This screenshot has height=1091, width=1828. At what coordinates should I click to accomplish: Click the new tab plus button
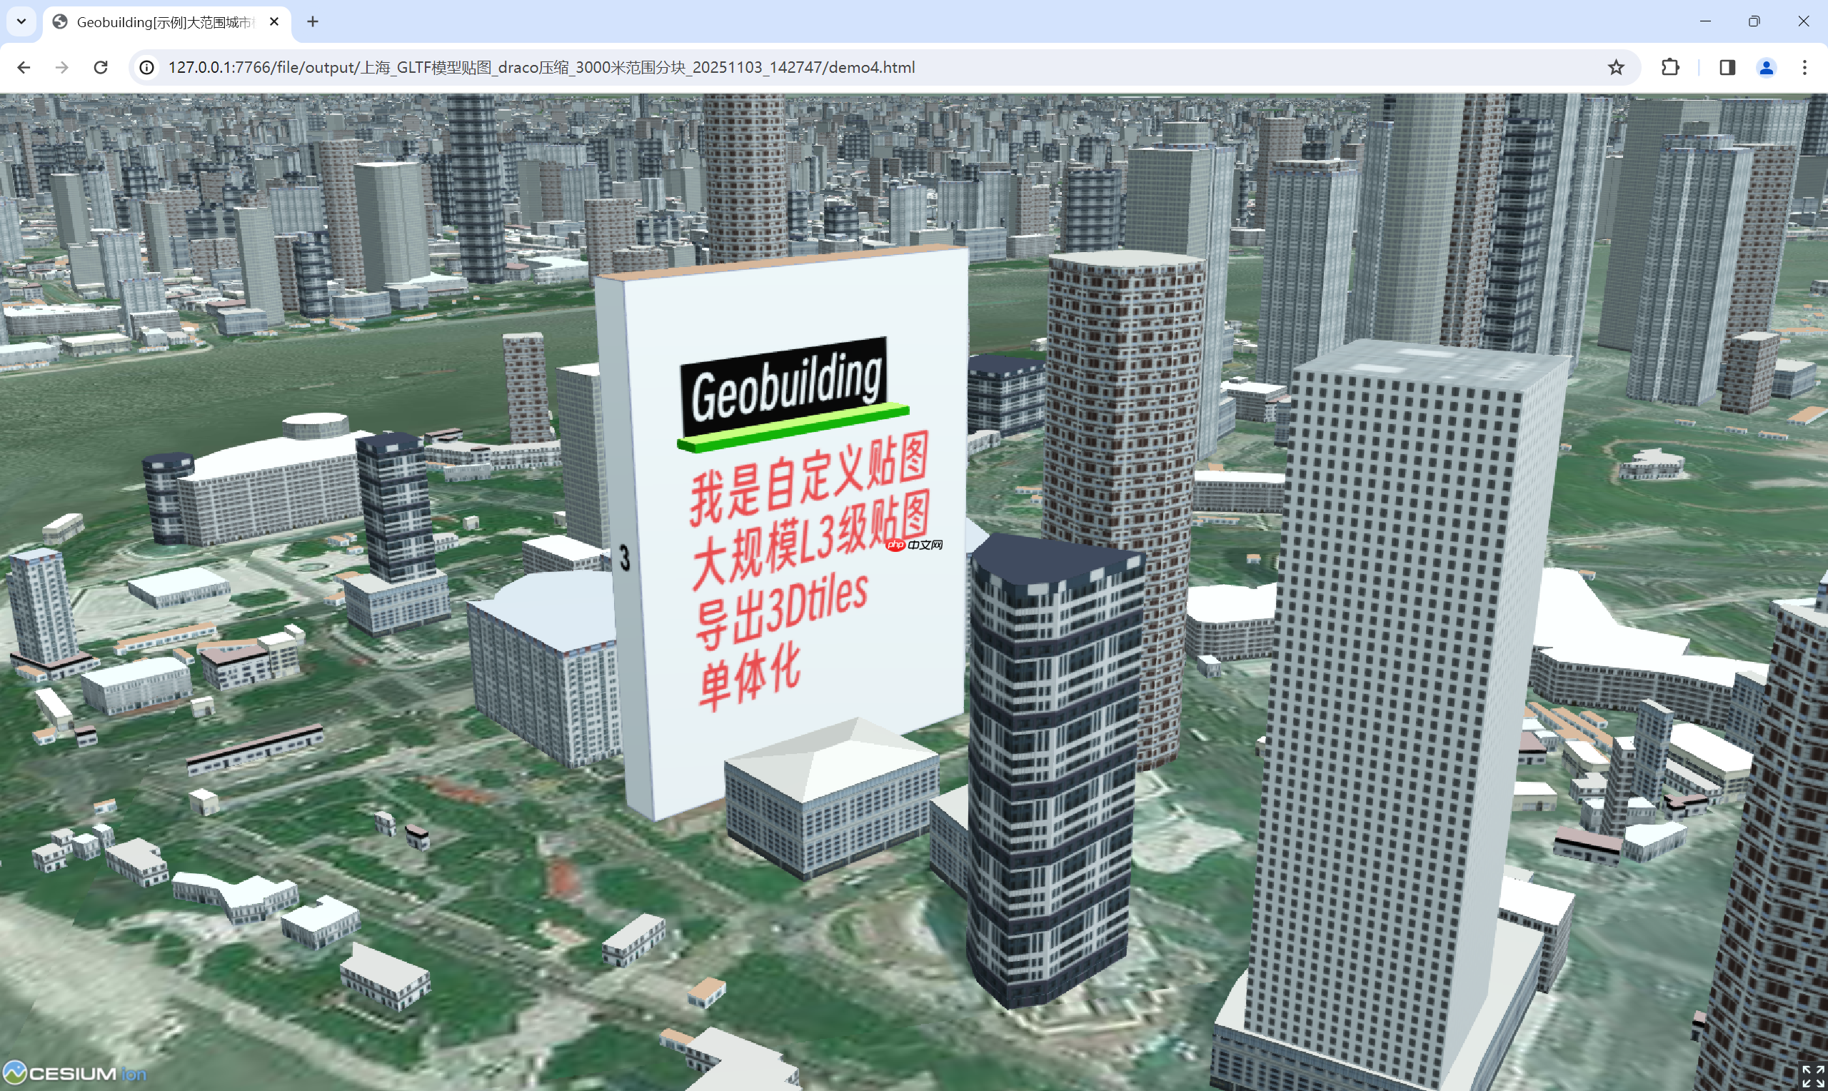point(313,22)
